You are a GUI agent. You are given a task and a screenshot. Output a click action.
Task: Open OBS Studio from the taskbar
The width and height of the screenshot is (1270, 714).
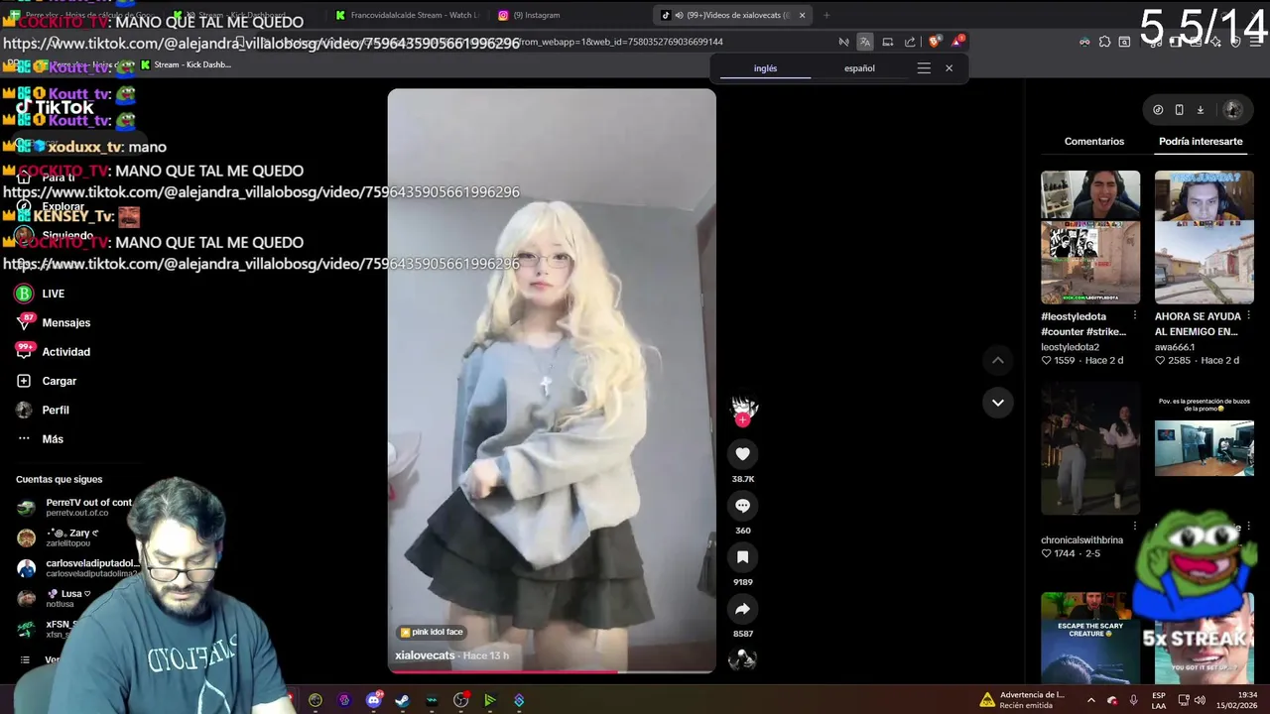tap(460, 700)
